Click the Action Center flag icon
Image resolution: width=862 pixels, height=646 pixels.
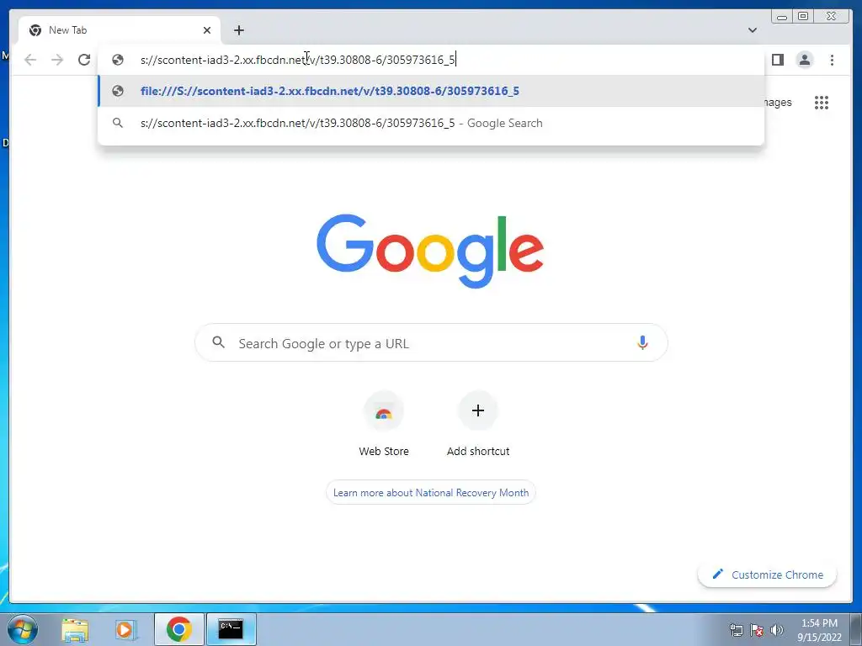(x=757, y=629)
